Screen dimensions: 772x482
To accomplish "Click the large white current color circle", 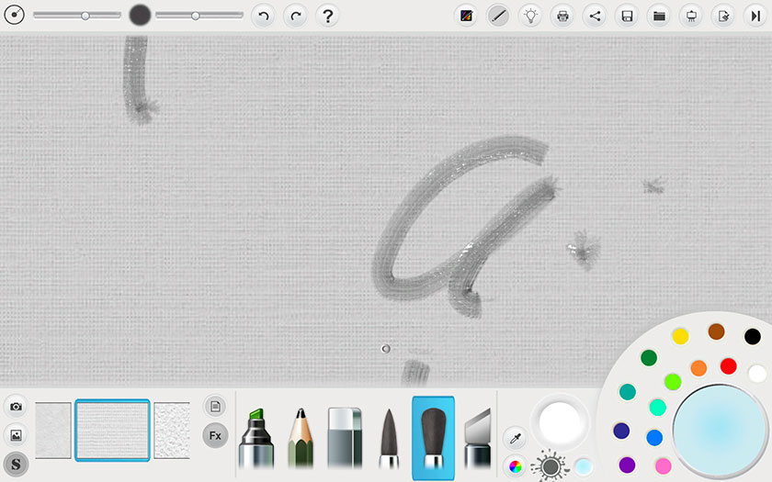I will pos(560,422).
